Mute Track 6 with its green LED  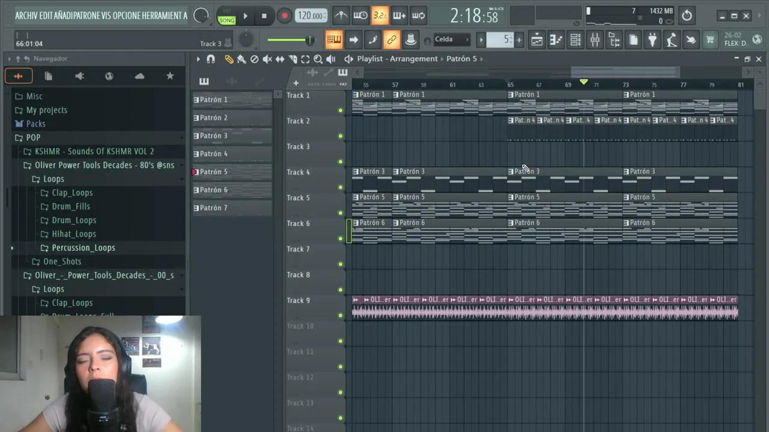341,239
